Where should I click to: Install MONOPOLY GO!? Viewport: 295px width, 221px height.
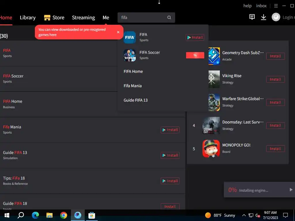[x=275, y=149]
